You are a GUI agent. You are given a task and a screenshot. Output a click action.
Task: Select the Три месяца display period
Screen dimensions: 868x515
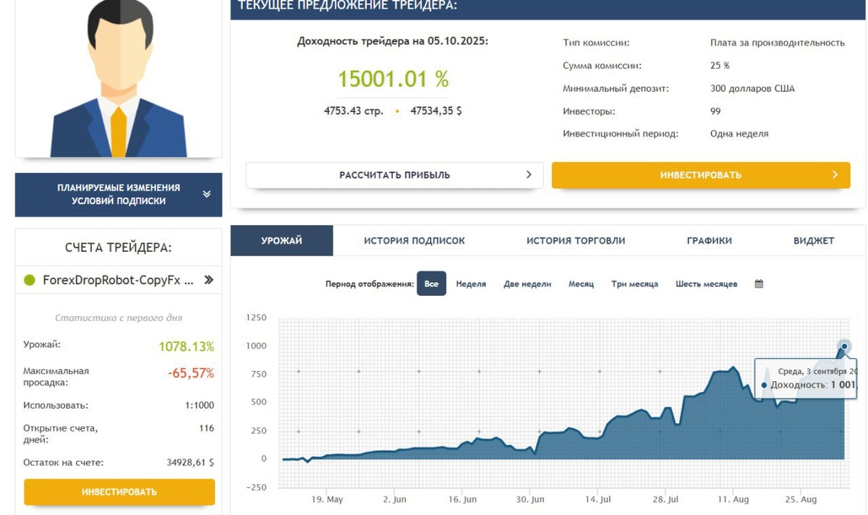tap(634, 284)
